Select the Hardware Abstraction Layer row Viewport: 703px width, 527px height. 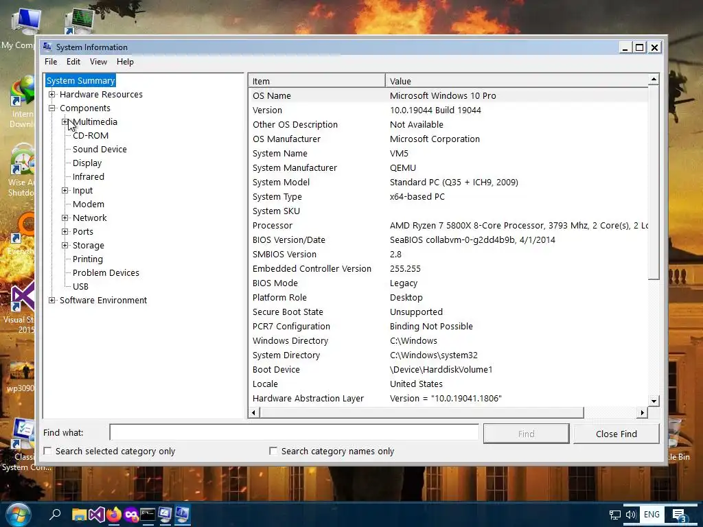(x=448, y=399)
